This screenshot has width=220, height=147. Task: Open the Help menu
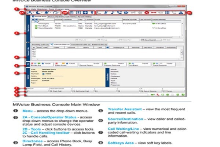pyautogui.click(x=67, y=9)
